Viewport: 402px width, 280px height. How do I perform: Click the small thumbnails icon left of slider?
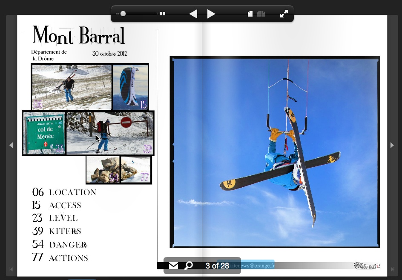click(x=118, y=14)
